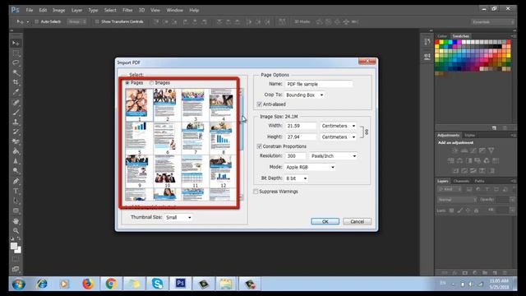Click Cancel in Import PDF dialog
Image resolution: width=526 pixels, height=296 pixels.
tap(357, 221)
